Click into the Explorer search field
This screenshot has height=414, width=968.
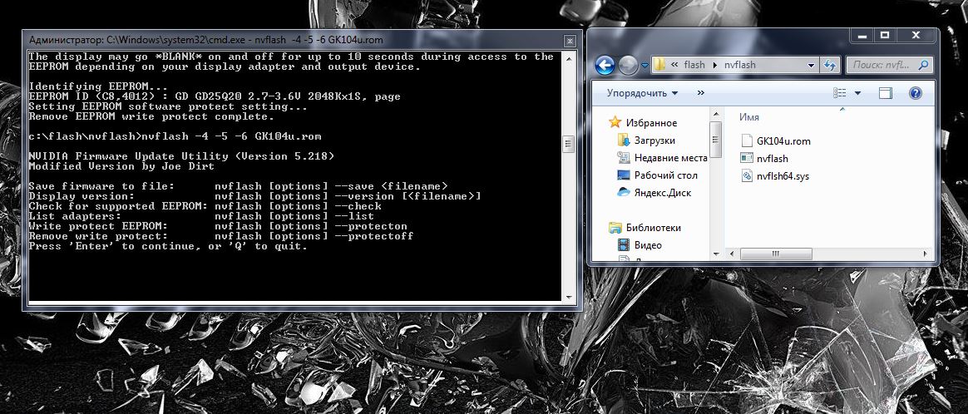pos(882,65)
